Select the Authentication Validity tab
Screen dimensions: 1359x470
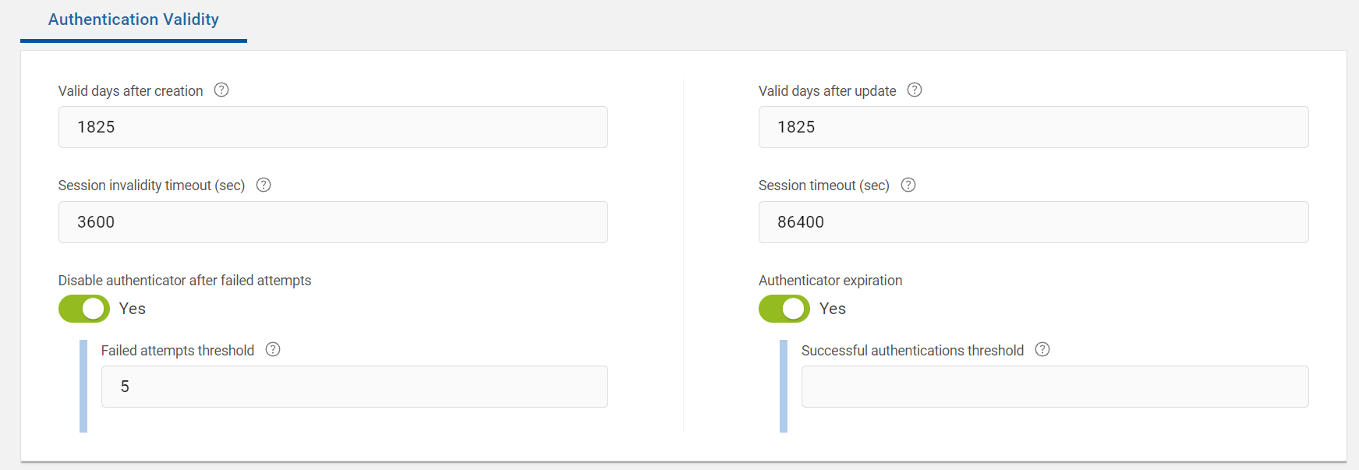point(133,20)
